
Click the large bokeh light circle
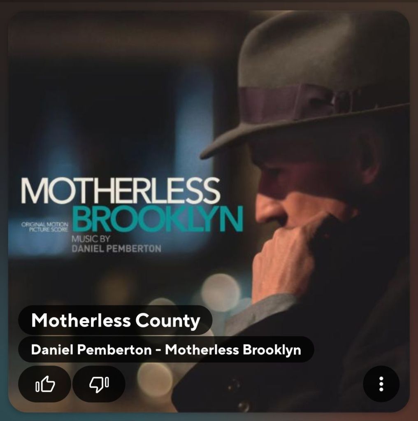[x=220, y=293]
